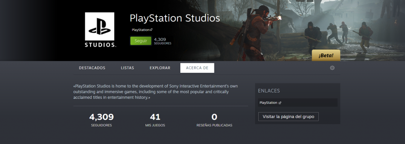Click the gold ¡Beta! badge
Screen dimensions: 405x144
click(x=326, y=55)
